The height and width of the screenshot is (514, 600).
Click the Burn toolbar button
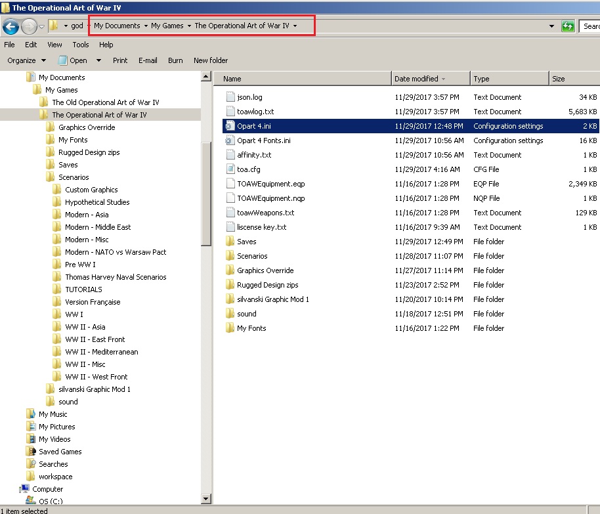coord(175,60)
